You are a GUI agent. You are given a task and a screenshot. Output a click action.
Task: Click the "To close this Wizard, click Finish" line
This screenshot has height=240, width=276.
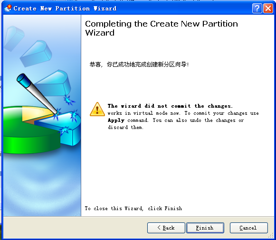(133, 208)
